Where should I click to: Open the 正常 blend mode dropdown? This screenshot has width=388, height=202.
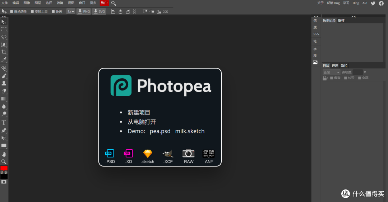coord(332,72)
